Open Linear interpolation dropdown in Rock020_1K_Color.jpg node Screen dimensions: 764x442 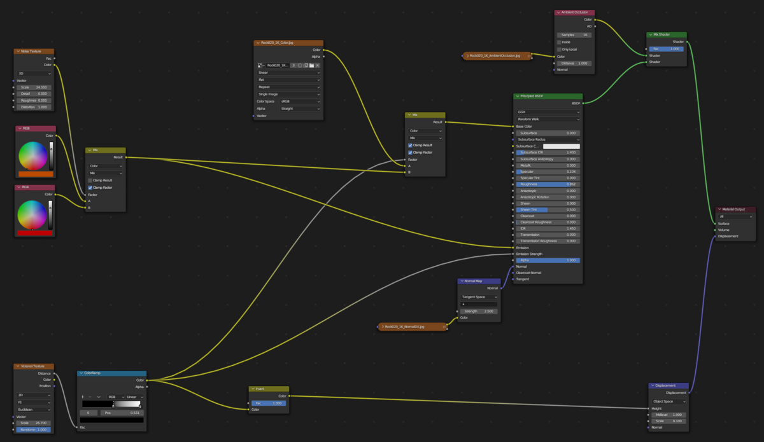coord(288,73)
